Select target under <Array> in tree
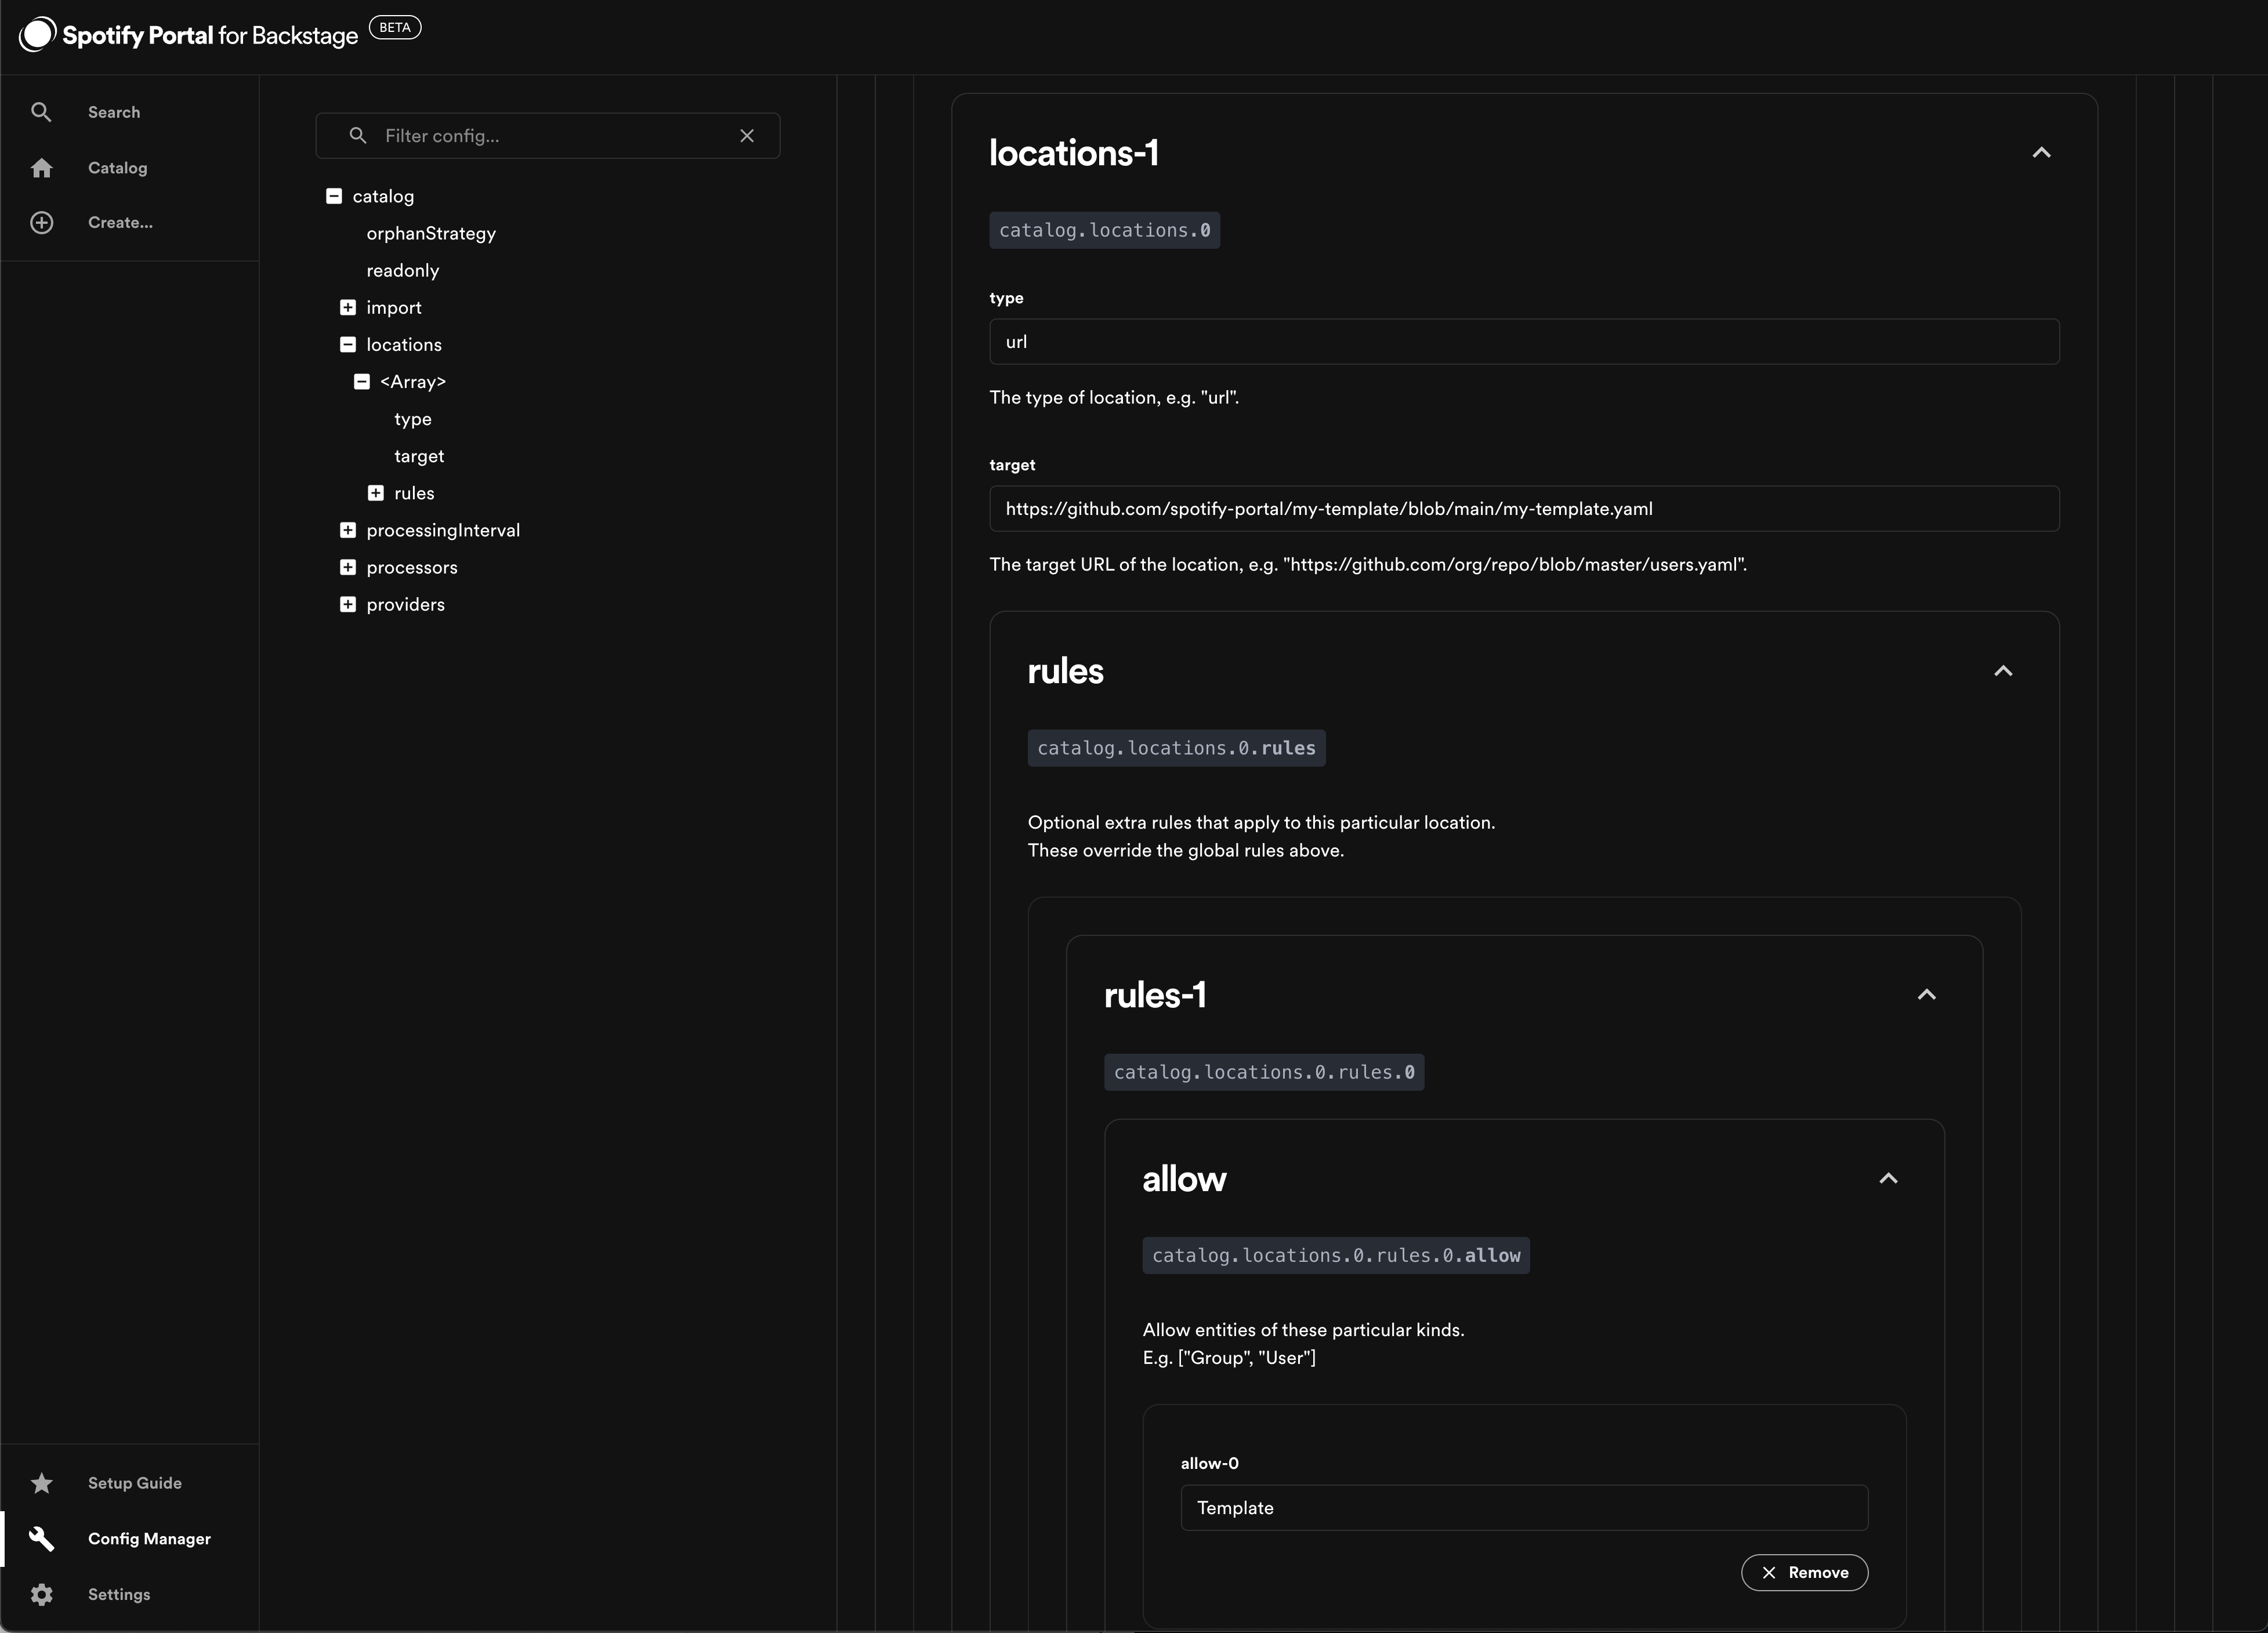 coord(419,456)
